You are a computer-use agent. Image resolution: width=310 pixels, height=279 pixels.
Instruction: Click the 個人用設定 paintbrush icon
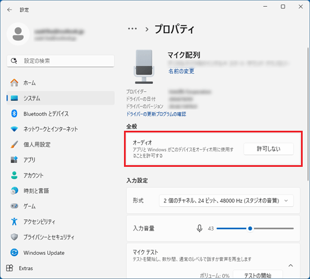click(x=14, y=144)
